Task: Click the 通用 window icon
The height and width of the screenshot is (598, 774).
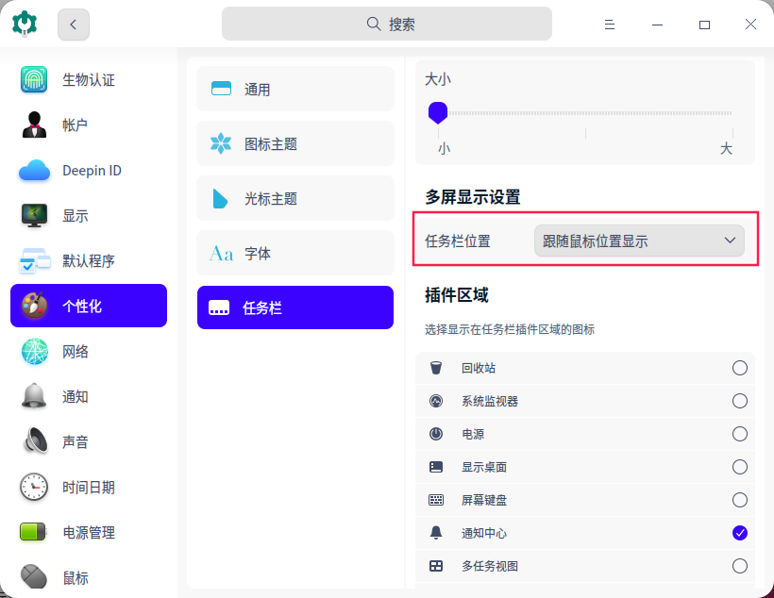Action: click(x=221, y=89)
